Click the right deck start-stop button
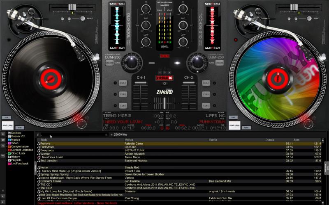This screenshot has height=205, width=329. [234, 125]
